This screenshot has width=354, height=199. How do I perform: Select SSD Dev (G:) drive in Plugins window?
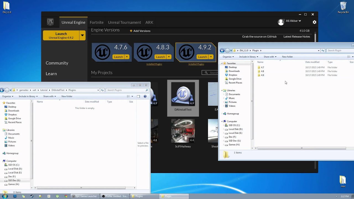click(12, 180)
